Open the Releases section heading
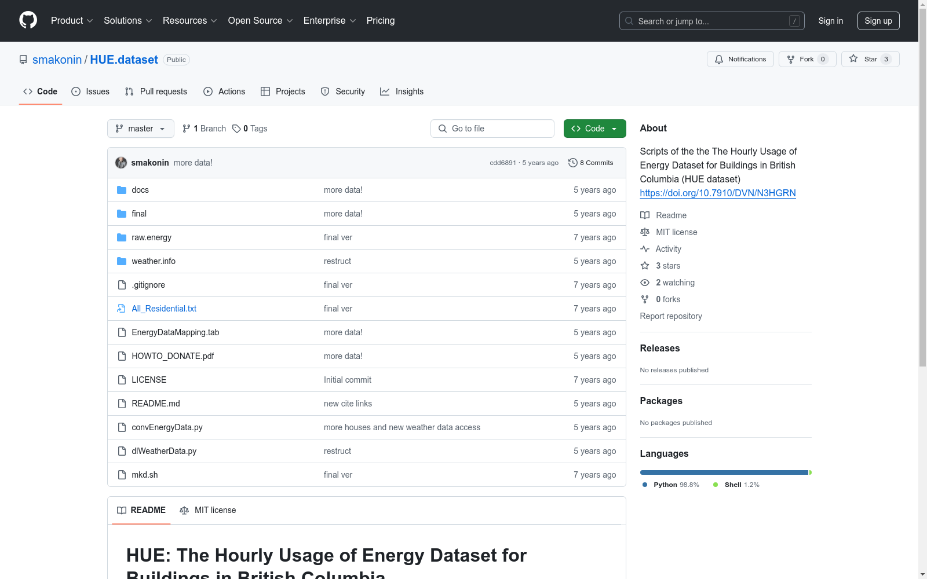Image resolution: width=927 pixels, height=579 pixels. coord(660,348)
